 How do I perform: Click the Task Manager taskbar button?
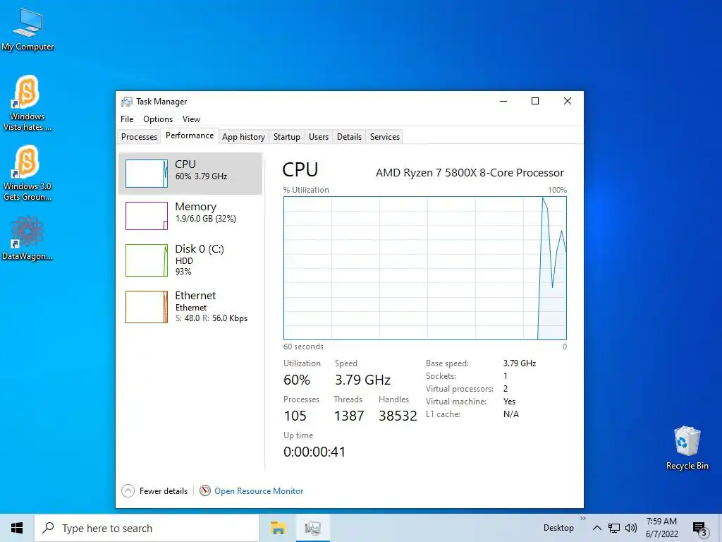pyautogui.click(x=312, y=528)
